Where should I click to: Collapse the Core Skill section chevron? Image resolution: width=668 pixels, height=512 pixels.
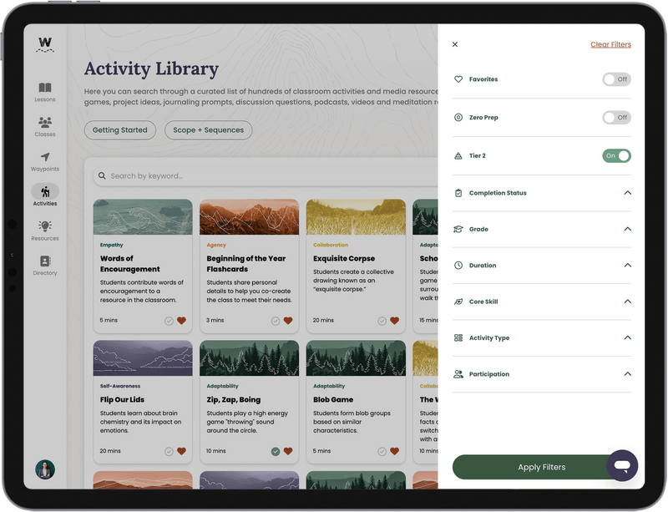pos(628,302)
